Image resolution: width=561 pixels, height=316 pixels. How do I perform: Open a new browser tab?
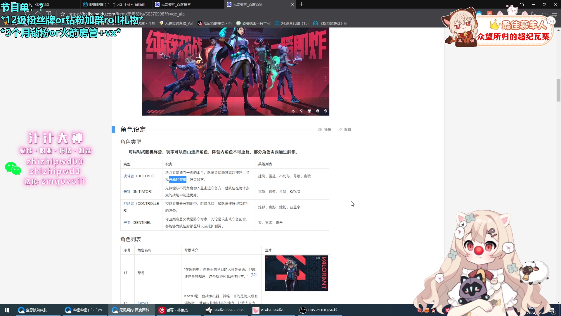click(301, 4)
